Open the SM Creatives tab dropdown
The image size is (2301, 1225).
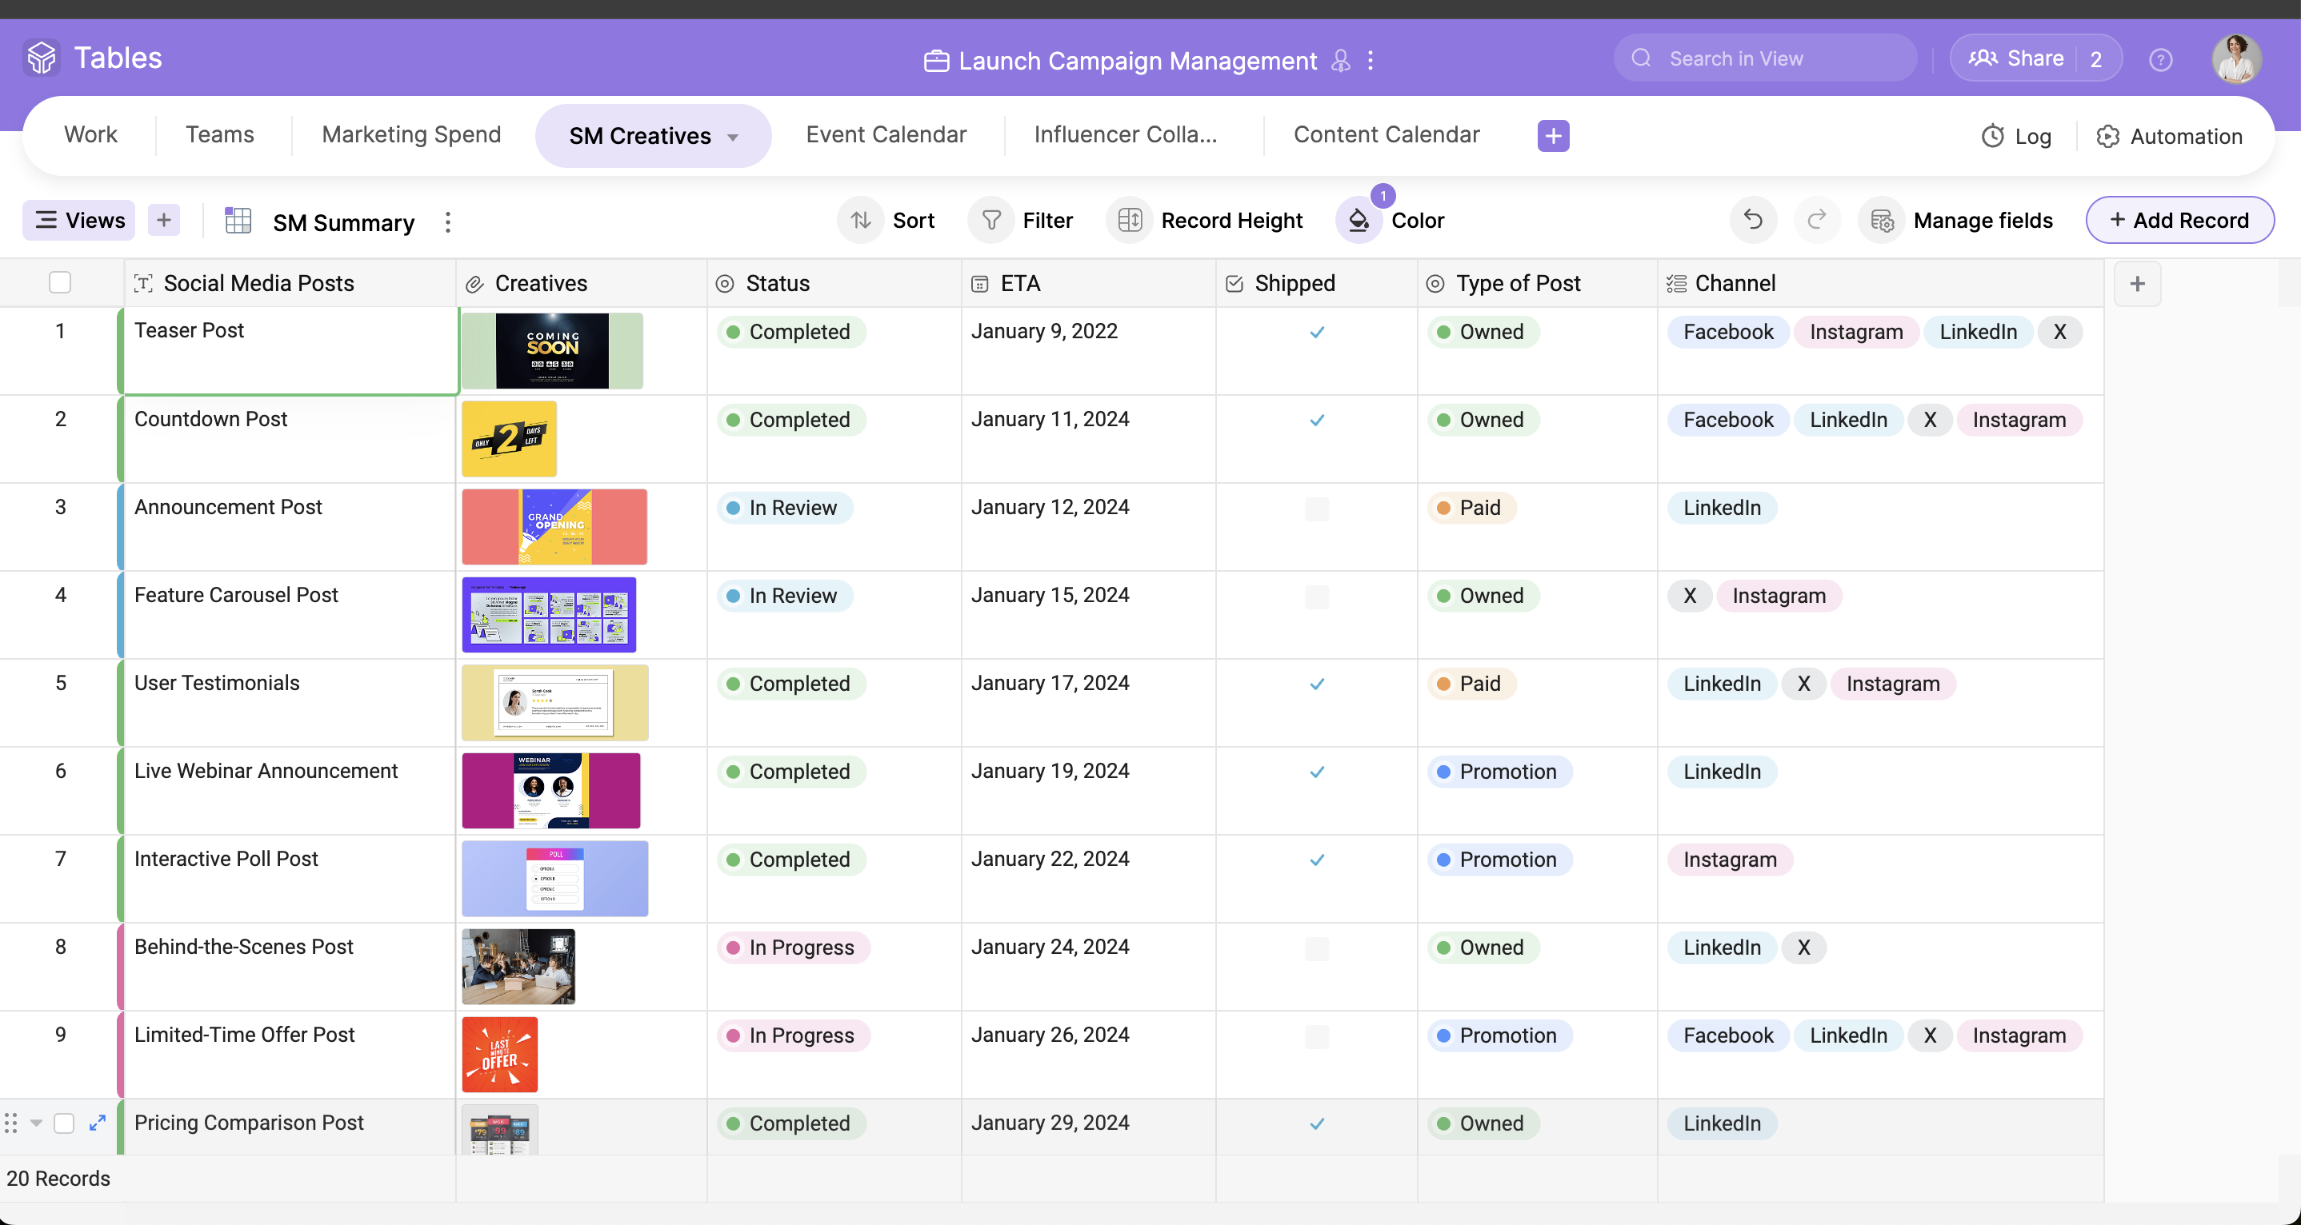[x=731, y=136]
